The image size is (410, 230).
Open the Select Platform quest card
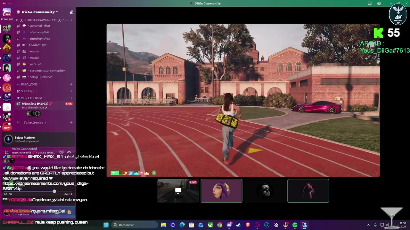(38, 139)
